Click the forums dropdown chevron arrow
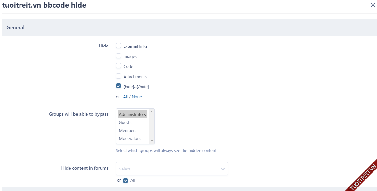The image size is (377, 191). pos(223,169)
